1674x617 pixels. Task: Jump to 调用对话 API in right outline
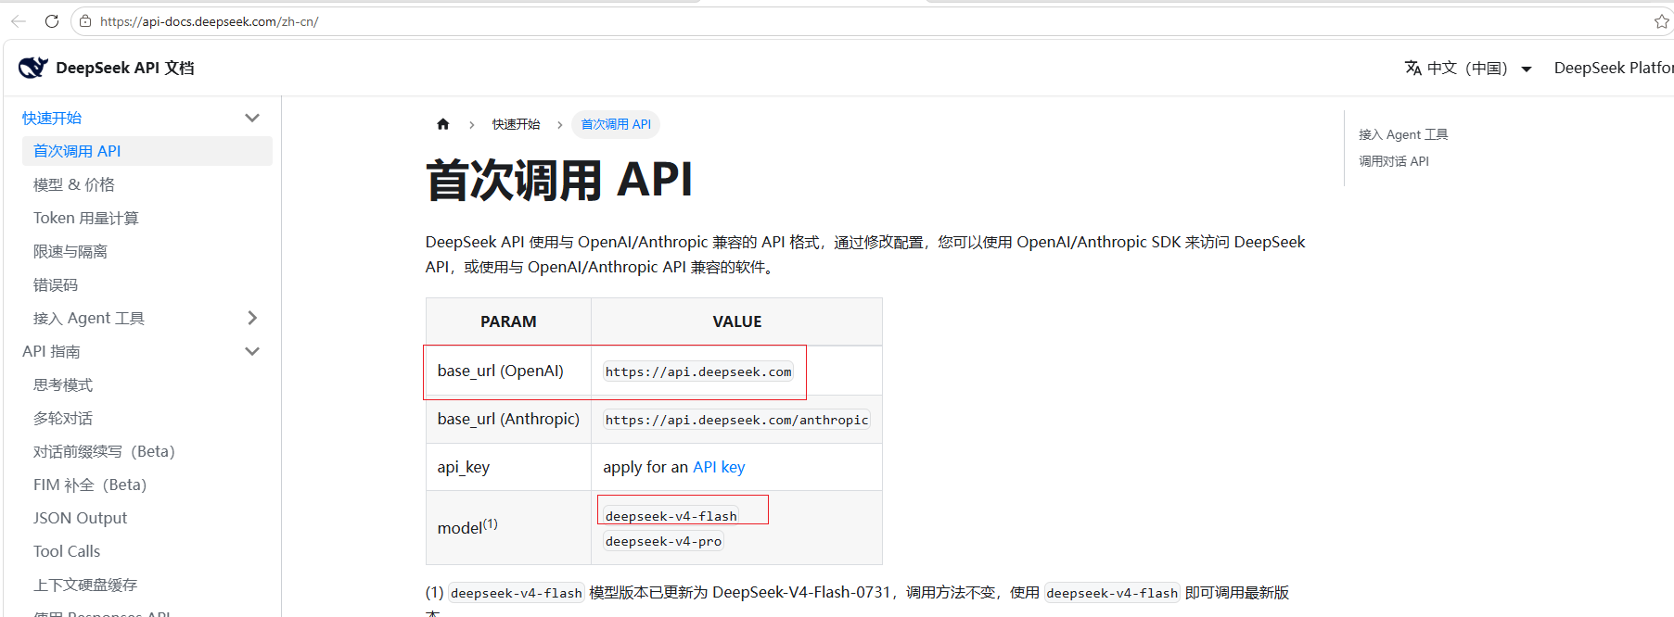(1394, 161)
